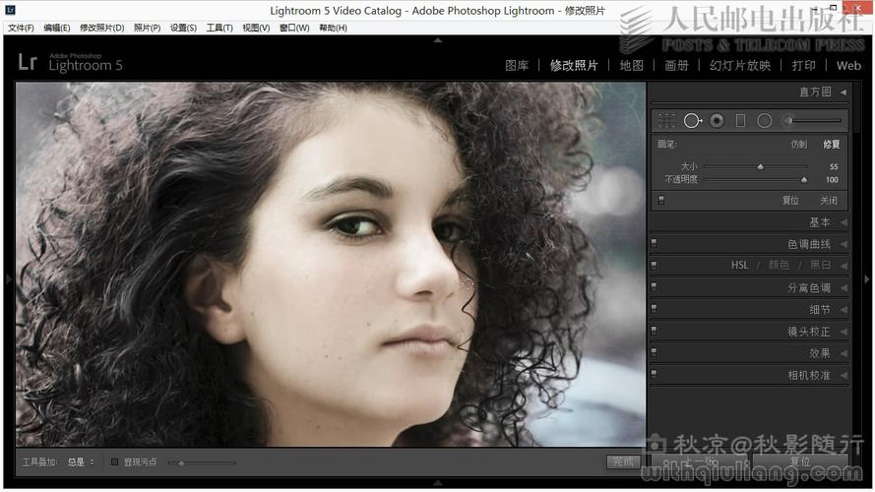875x492 pixels.
Task: Expand the 基本 panel
Action: (843, 222)
